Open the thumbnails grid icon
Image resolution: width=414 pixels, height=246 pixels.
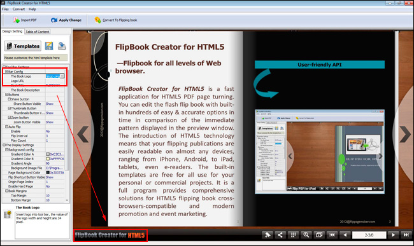click(293, 235)
